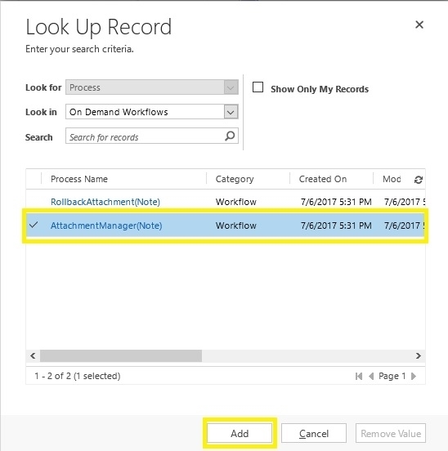This screenshot has width=448, height=451.
Task: Enable Show Only My Records
Action: [258, 87]
